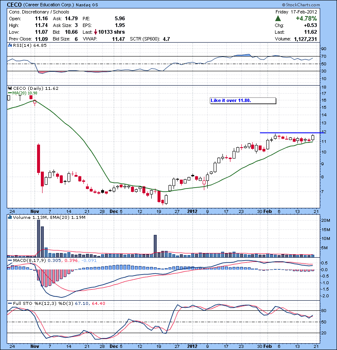Click the 'Volume 1.13M, EMA(20) 1.19M' label
The height and width of the screenshot is (350, 337).
click(x=49, y=217)
